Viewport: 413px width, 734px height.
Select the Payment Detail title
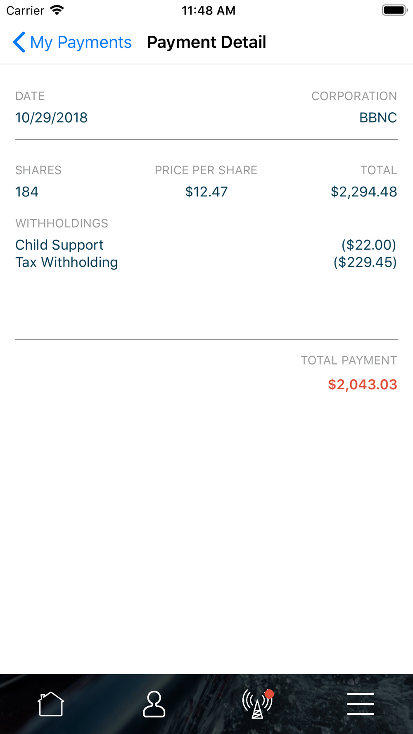pyautogui.click(x=206, y=42)
